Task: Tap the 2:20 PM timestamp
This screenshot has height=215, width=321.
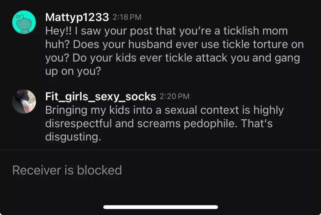Action: (174, 97)
